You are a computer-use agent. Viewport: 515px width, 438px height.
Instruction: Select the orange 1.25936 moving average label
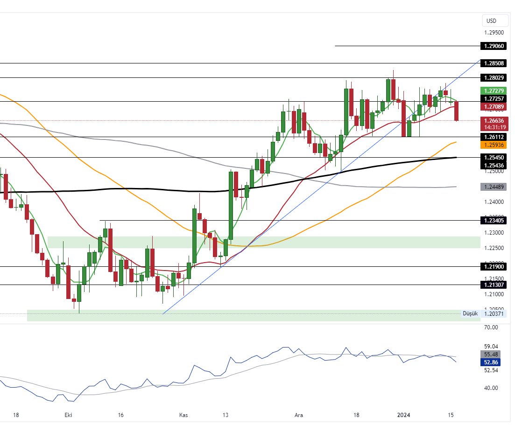click(494, 145)
